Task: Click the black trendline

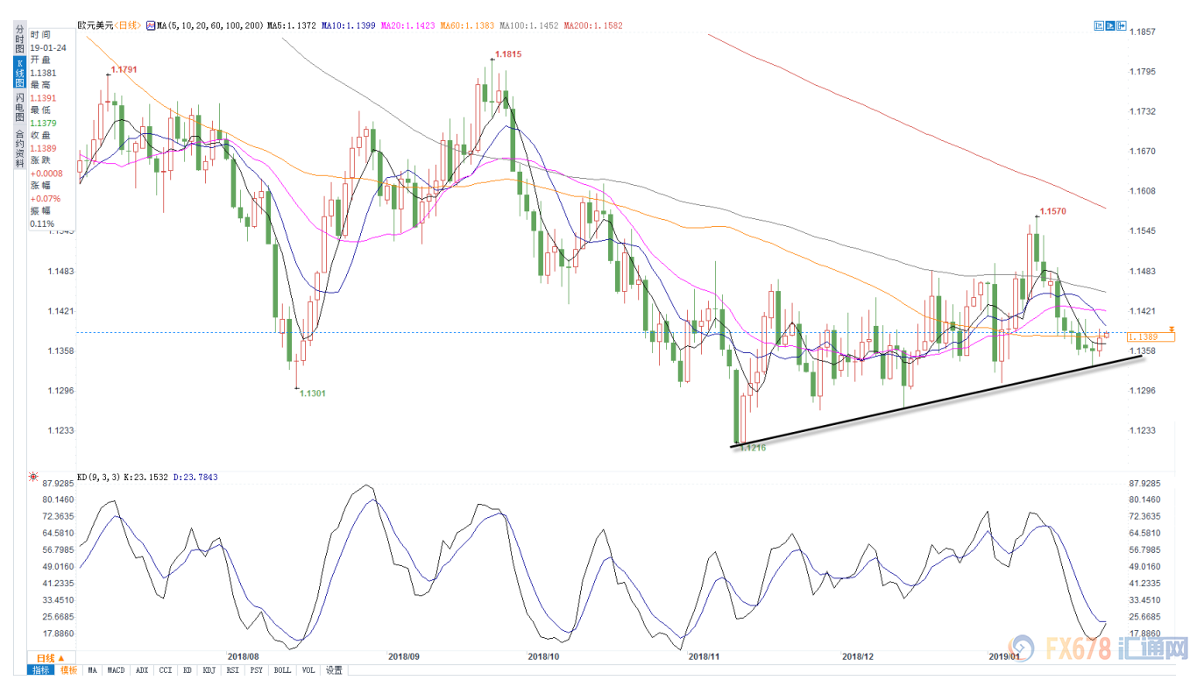Action: tap(938, 400)
